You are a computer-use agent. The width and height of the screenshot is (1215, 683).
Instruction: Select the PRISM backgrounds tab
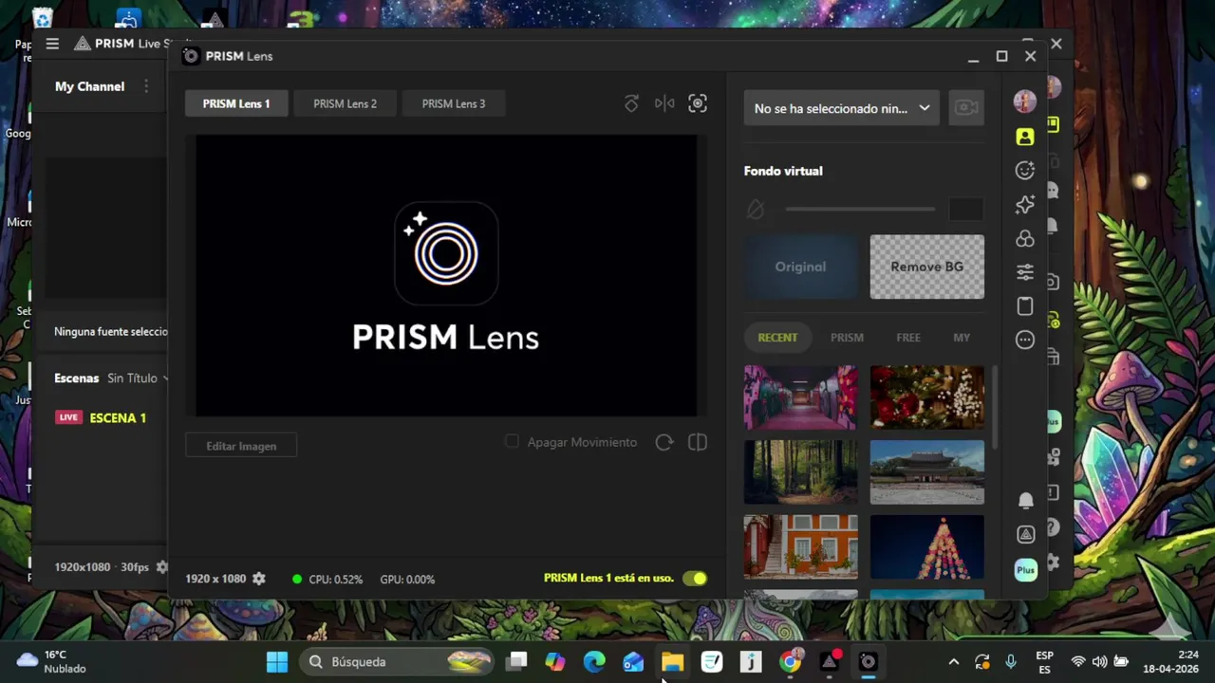pos(847,338)
